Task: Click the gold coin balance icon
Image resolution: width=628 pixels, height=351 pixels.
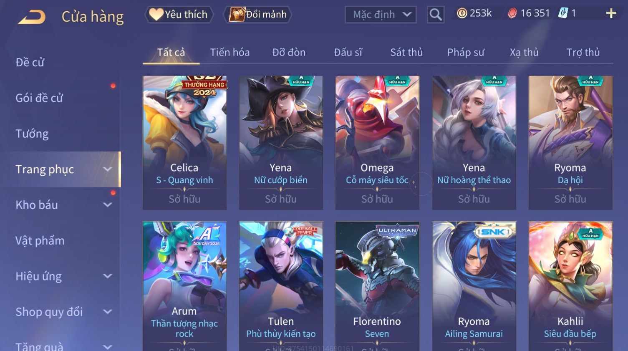Action: (x=462, y=13)
